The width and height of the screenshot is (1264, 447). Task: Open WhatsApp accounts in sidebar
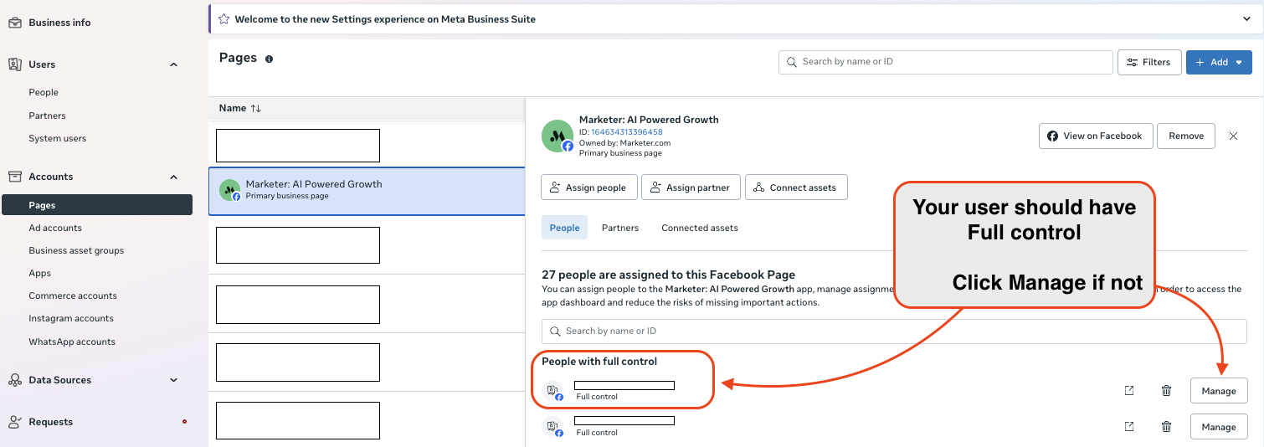coord(72,342)
